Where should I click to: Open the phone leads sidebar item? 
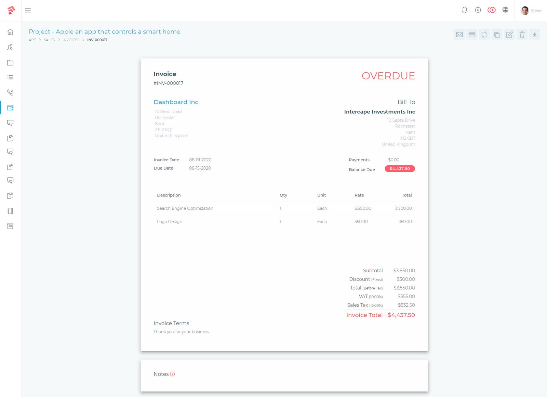pos(10,92)
